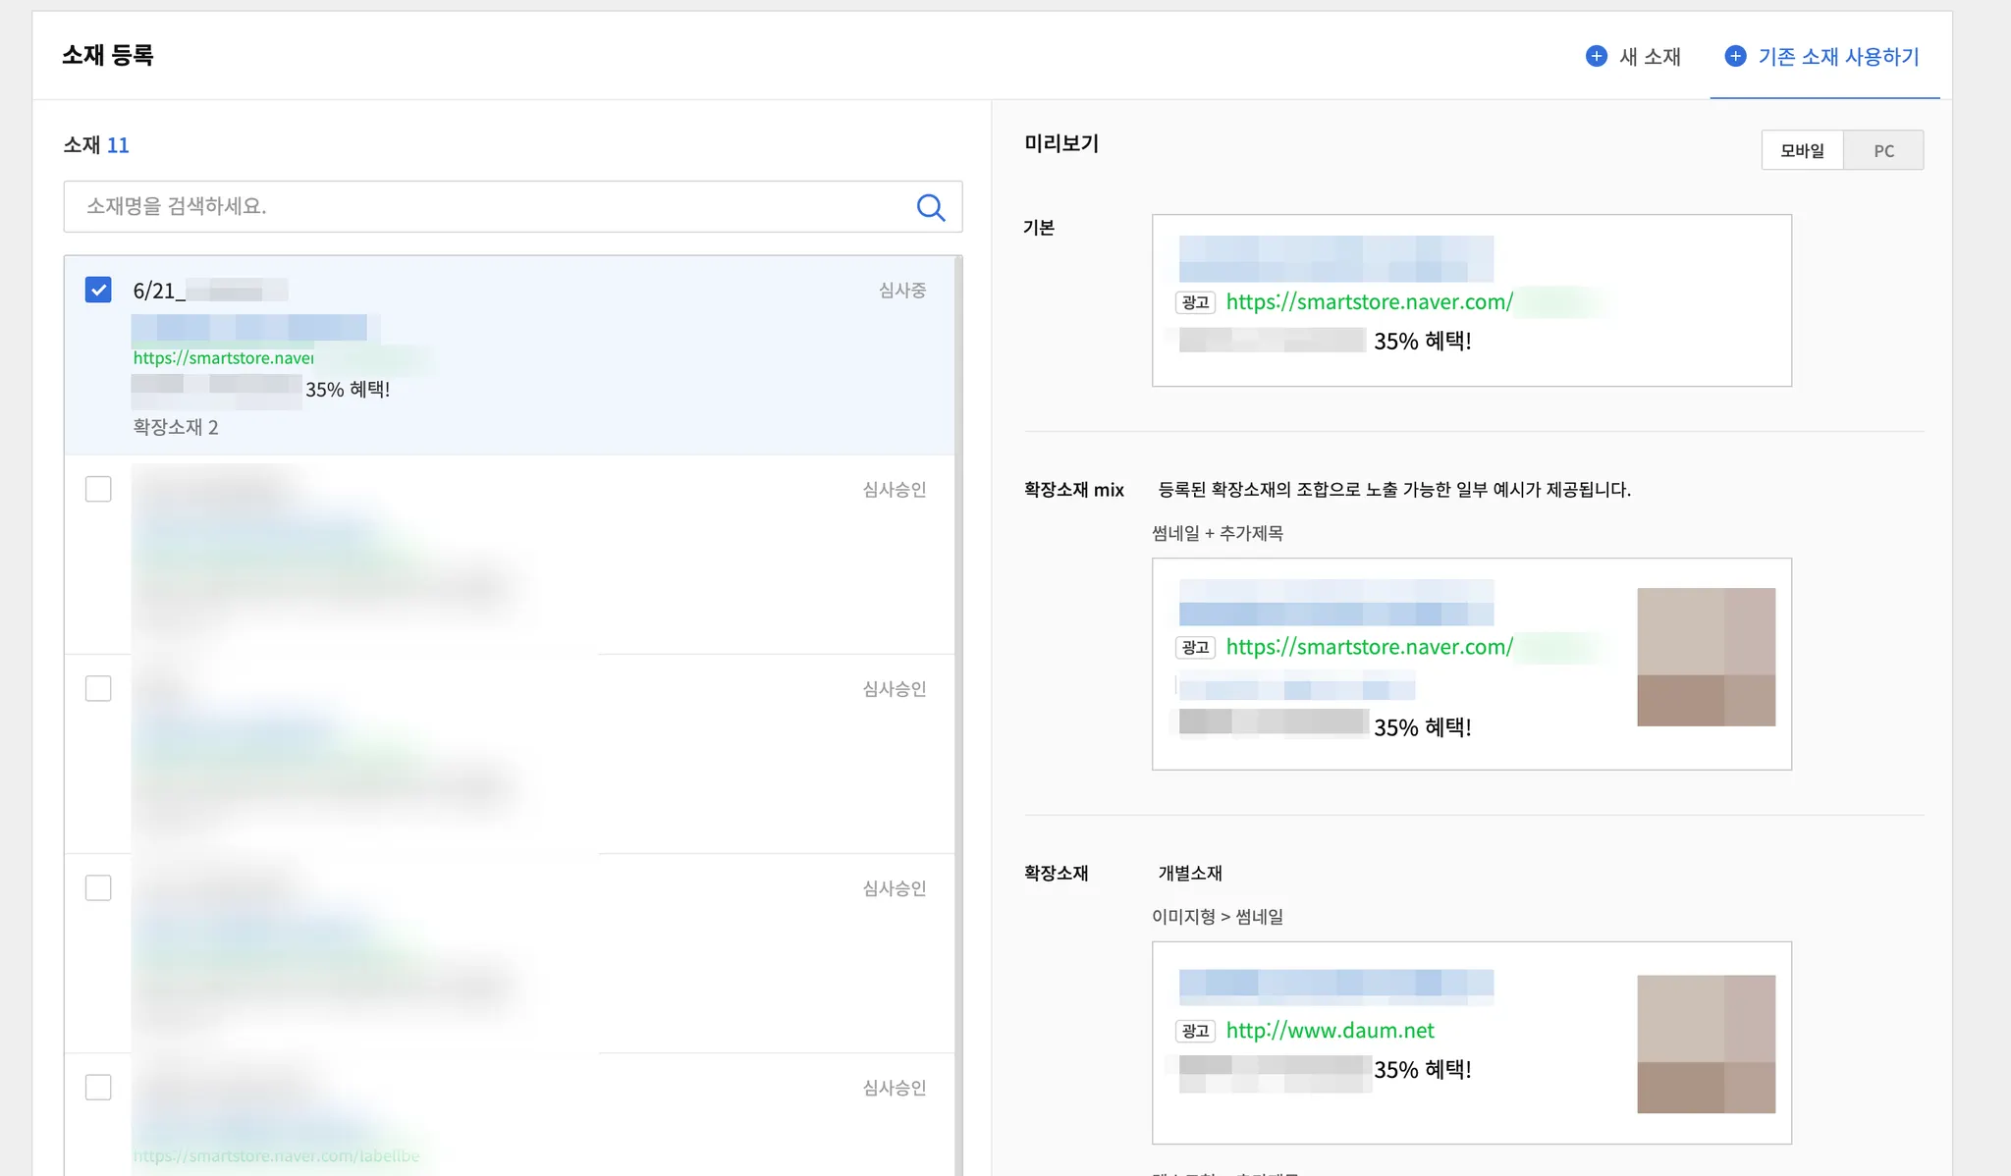Click thumbnail image in 썸네일 + 추가제목 preview
Screen dimensions: 2011x1176
pos(1706,657)
